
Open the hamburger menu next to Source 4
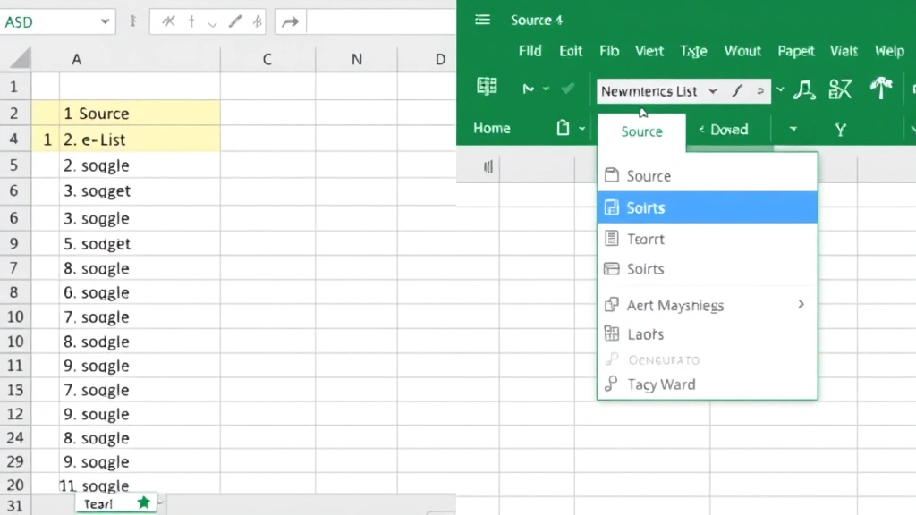[x=483, y=20]
